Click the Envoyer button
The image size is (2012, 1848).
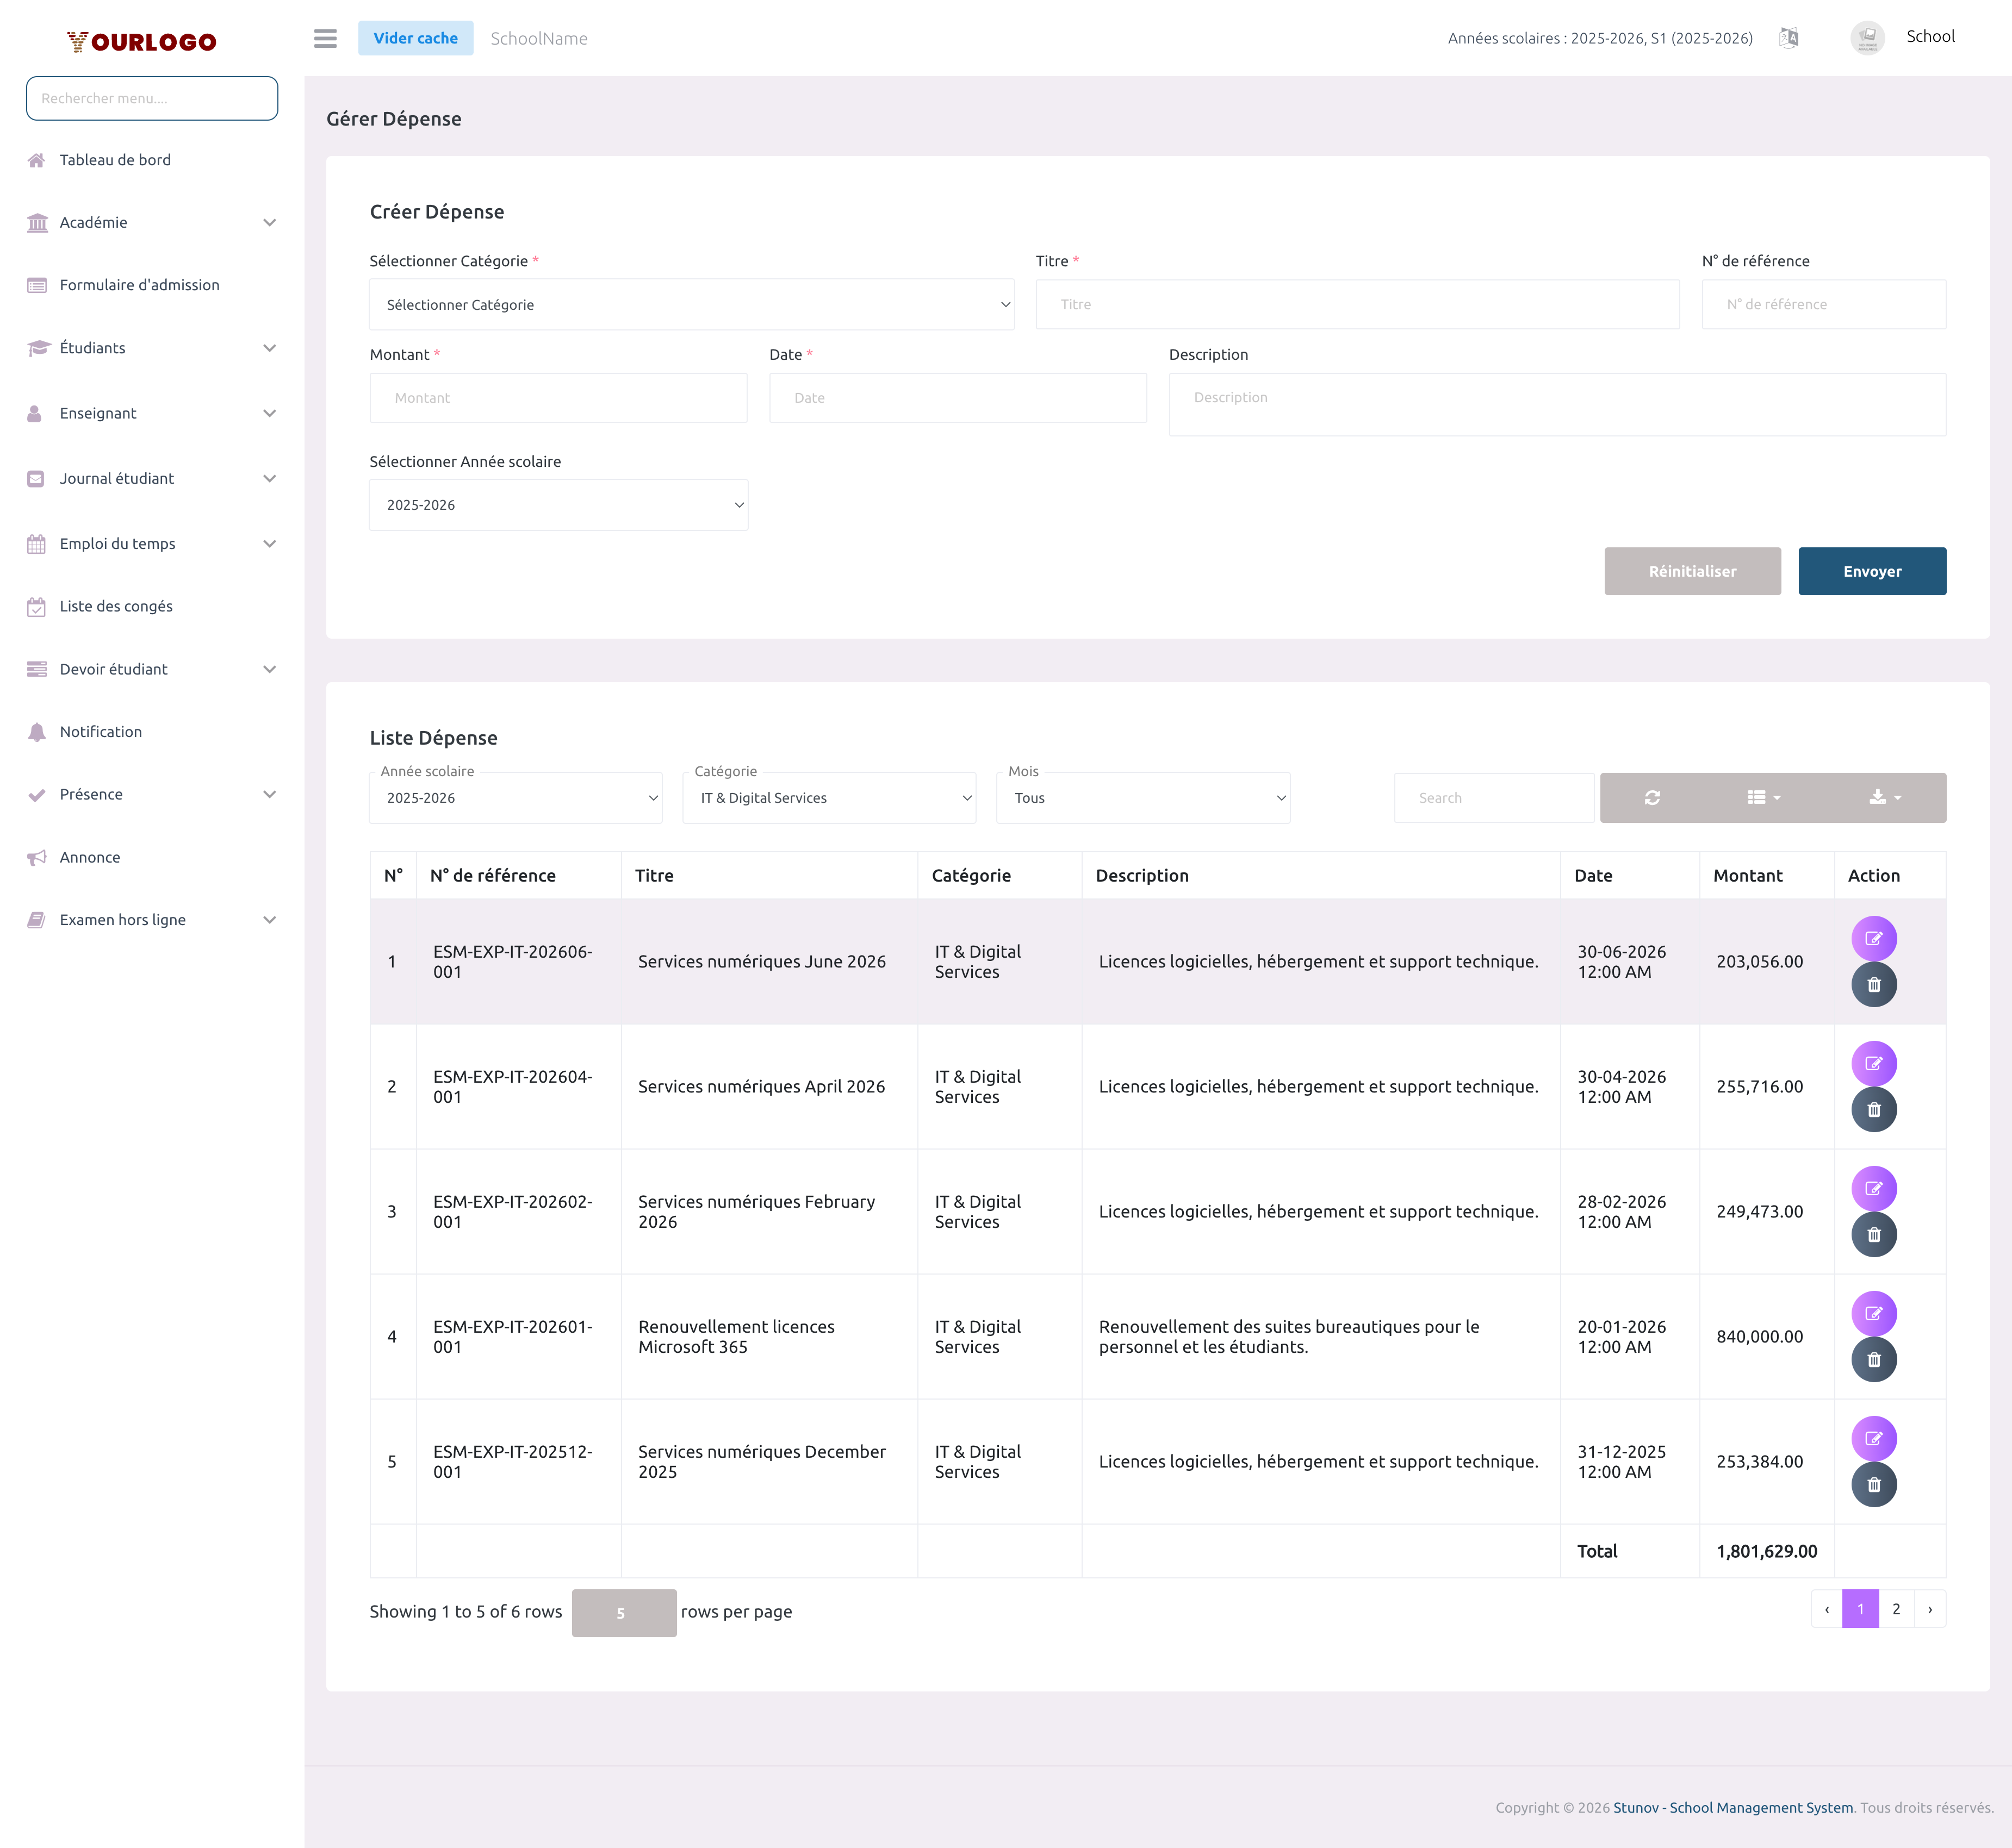click(x=1871, y=571)
